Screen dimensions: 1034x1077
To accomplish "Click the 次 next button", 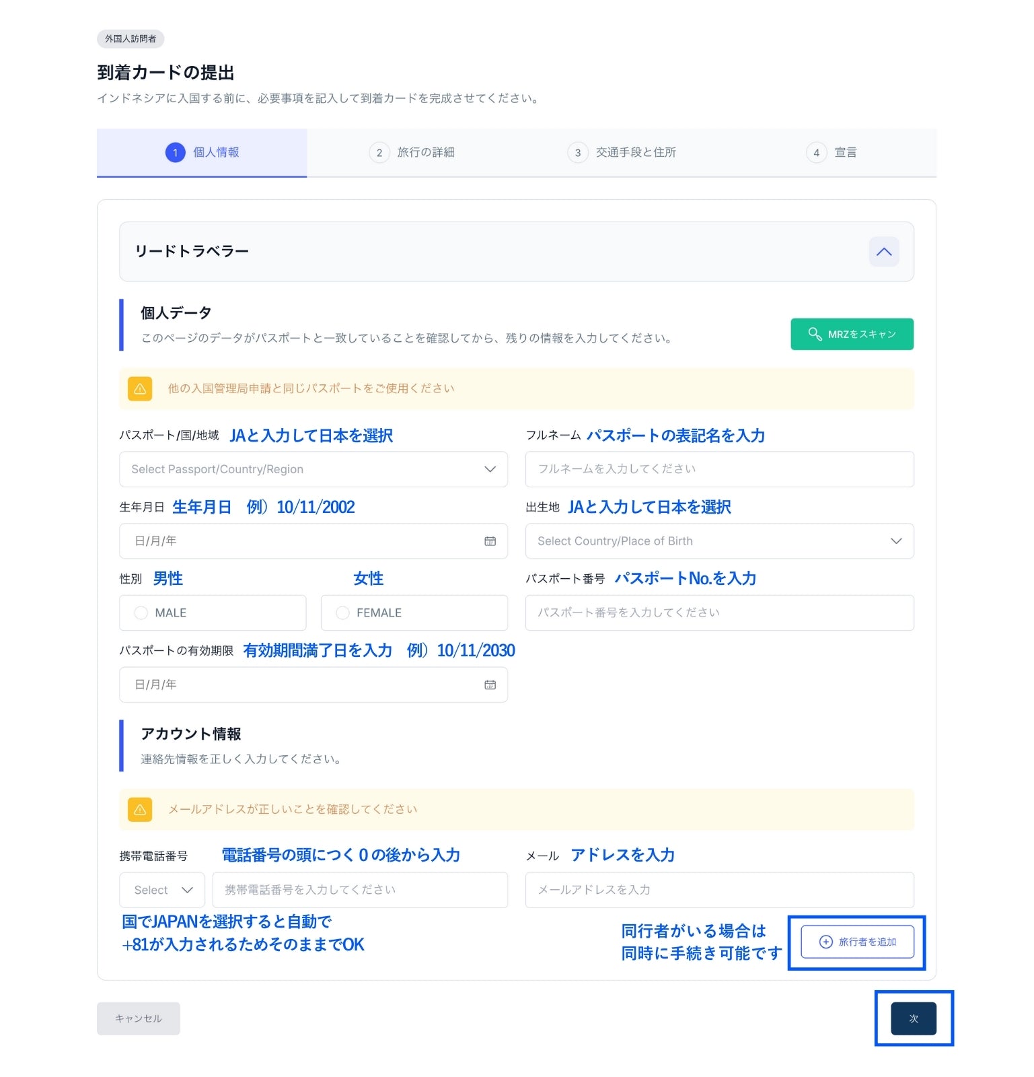I will point(913,1018).
